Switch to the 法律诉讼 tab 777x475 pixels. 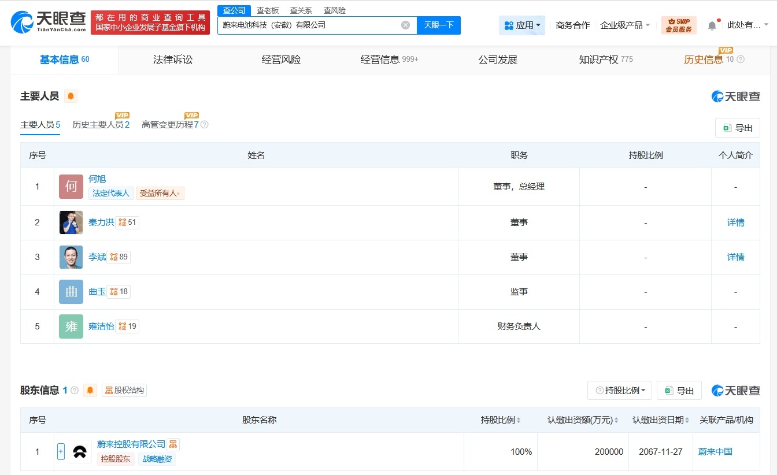(172, 58)
